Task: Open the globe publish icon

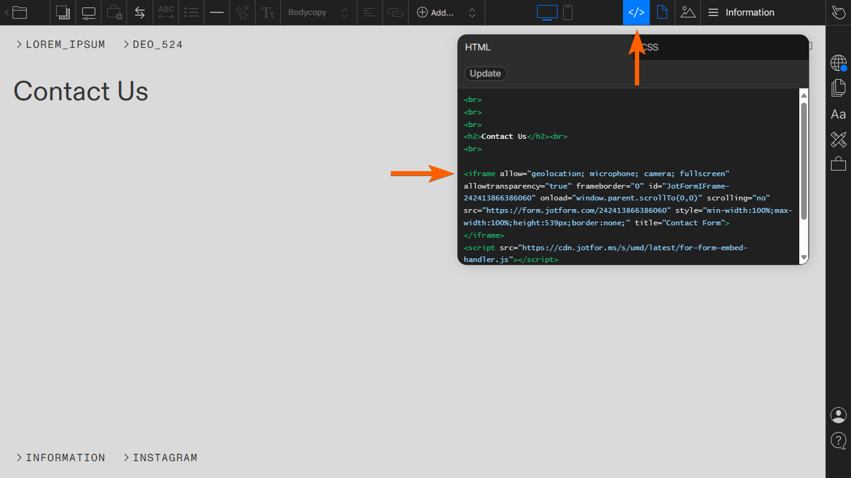Action: (x=839, y=63)
